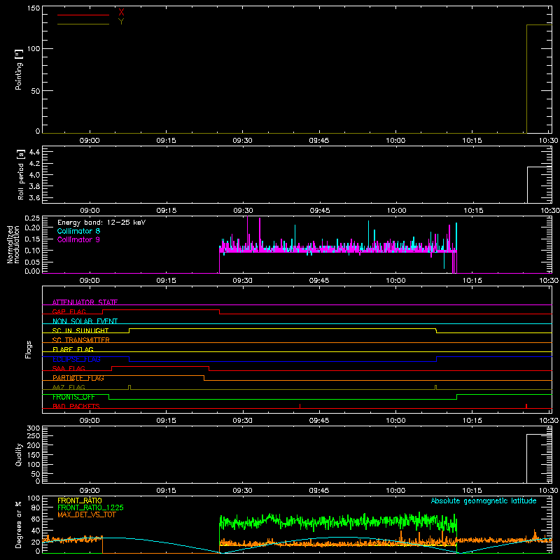Click the ATTENUATOR_STATE flag label
Screen dimensions: 560x560
85,302
